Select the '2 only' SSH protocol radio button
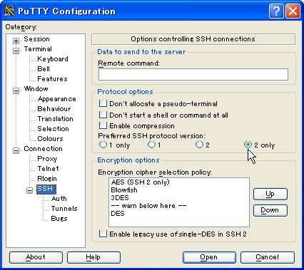Viewport: 304px width, 270px height. click(248, 145)
